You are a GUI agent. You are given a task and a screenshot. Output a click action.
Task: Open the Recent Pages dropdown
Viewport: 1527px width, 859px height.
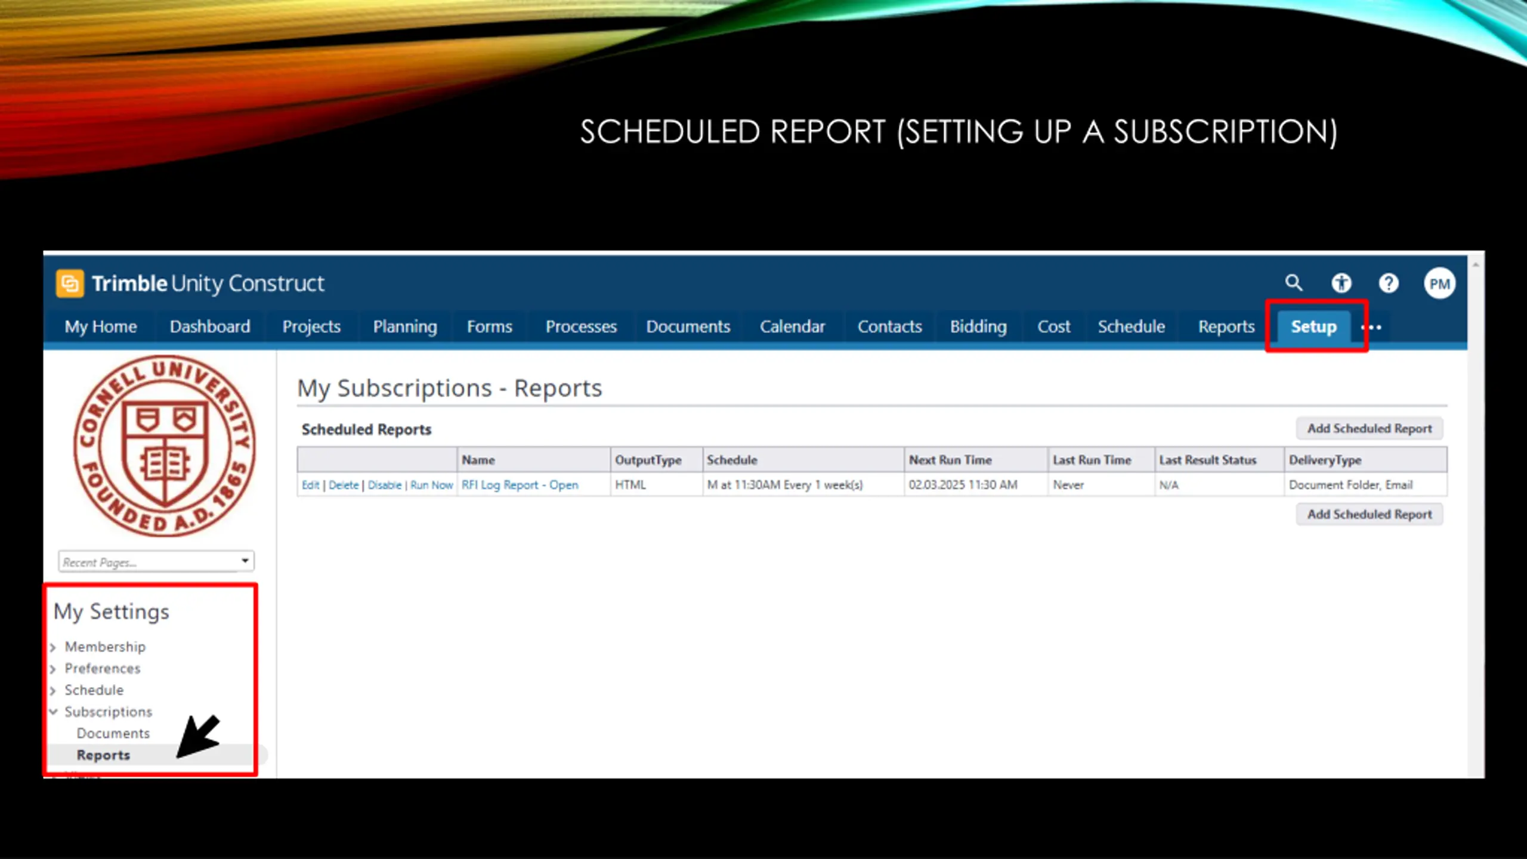(x=156, y=561)
